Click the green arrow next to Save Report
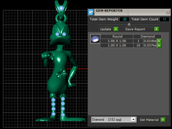 (157, 29)
